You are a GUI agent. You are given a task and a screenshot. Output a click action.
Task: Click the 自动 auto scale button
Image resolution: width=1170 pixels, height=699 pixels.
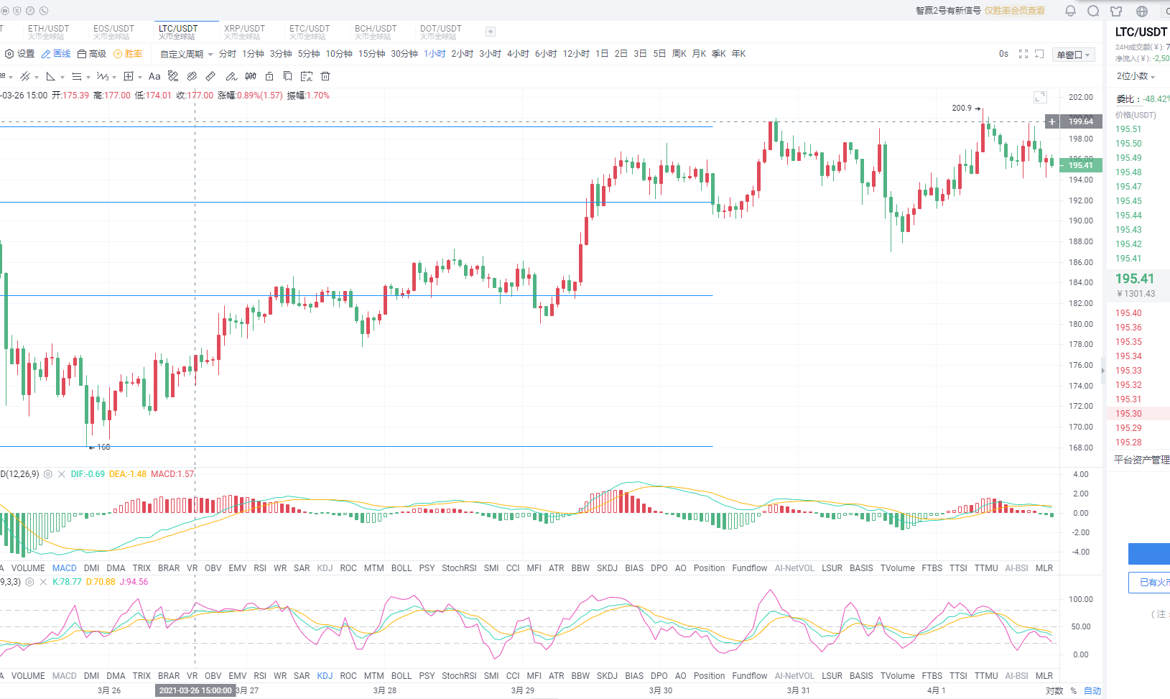[1092, 691]
